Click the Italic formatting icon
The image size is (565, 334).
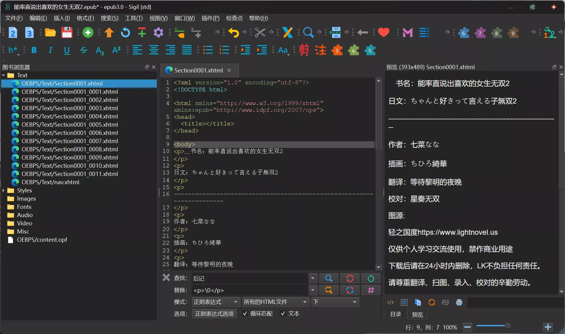point(50,50)
